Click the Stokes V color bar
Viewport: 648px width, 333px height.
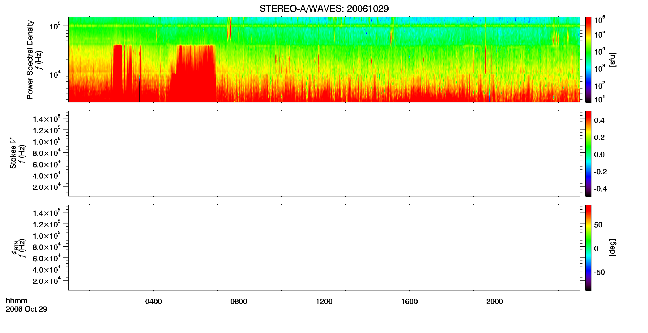[588, 154]
